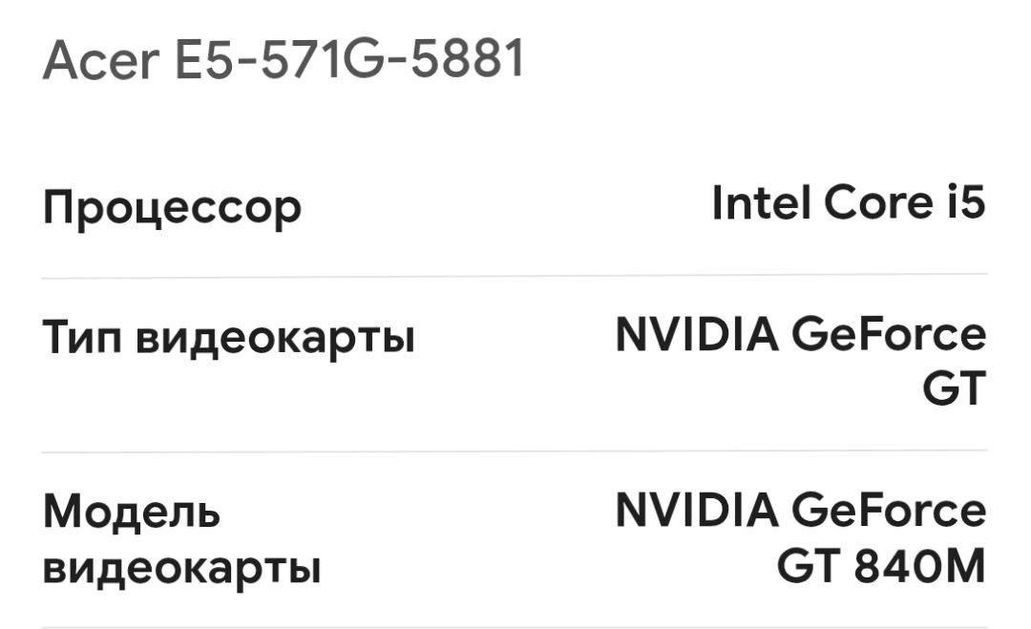The height and width of the screenshot is (629, 1031).
Task: Tap the word видеокарты under Модель
Action: coord(181,569)
